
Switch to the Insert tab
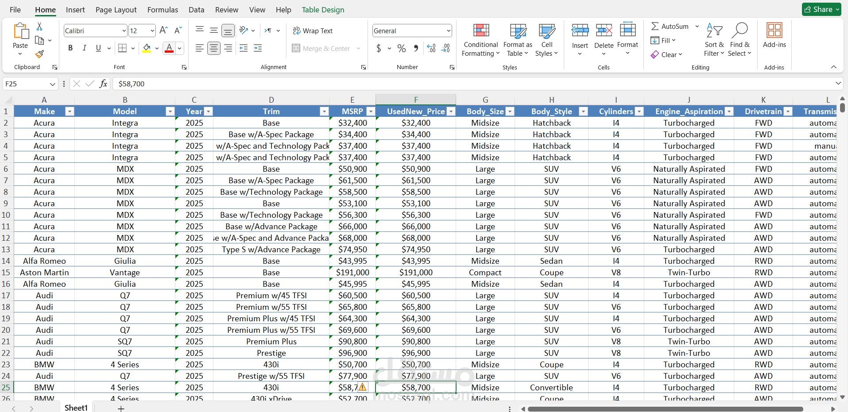pyautogui.click(x=75, y=10)
